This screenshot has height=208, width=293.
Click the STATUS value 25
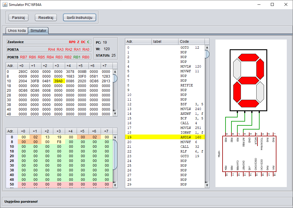(114, 55)
